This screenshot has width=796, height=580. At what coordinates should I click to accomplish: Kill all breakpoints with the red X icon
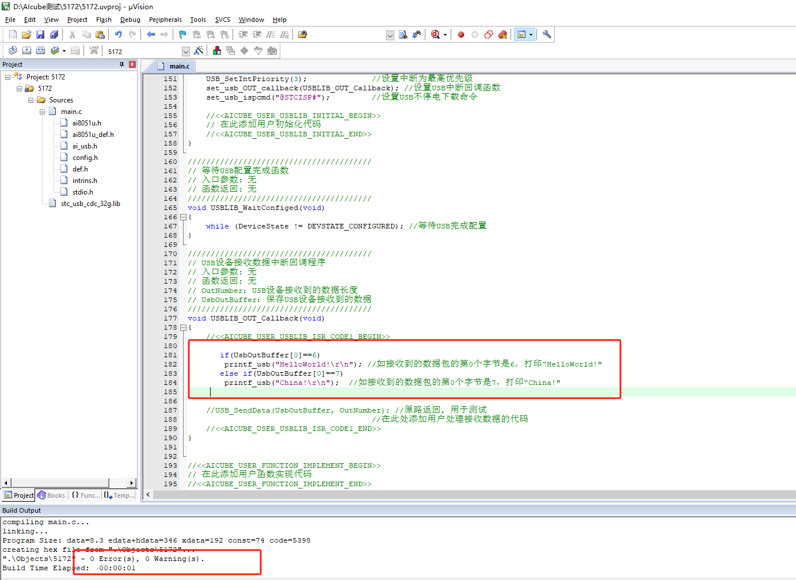click(x=502, y=35)
